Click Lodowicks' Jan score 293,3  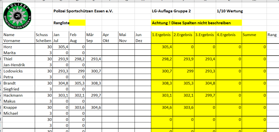(x=61, y=71)
